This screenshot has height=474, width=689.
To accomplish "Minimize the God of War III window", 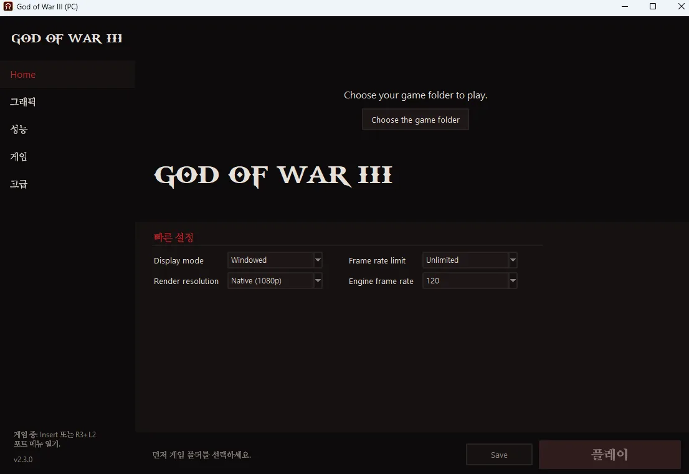I will click(x=625, y=7).
